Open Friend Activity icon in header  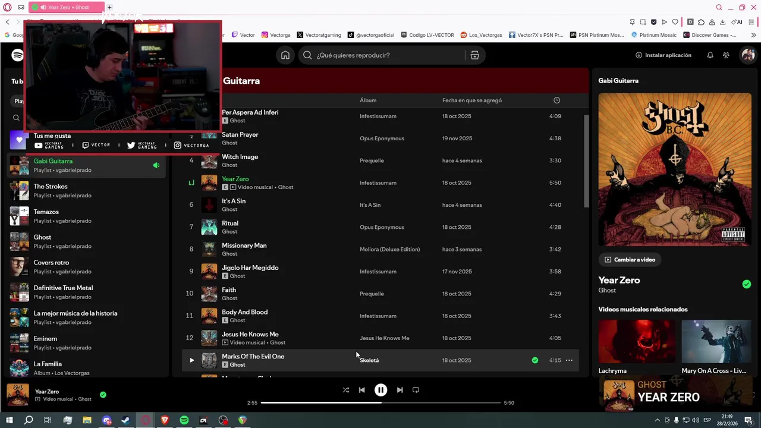(x=726, y=55)
